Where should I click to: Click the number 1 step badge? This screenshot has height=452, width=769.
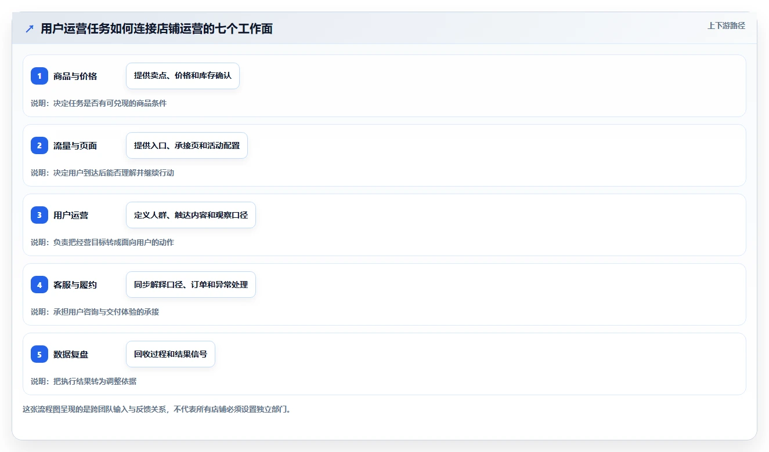click(39, 76)
